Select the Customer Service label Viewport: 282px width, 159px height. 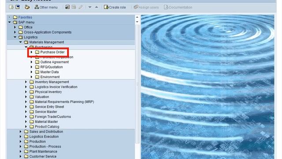43,156
